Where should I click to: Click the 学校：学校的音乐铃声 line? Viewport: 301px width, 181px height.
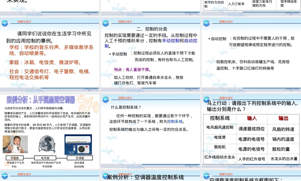(51, 50)
